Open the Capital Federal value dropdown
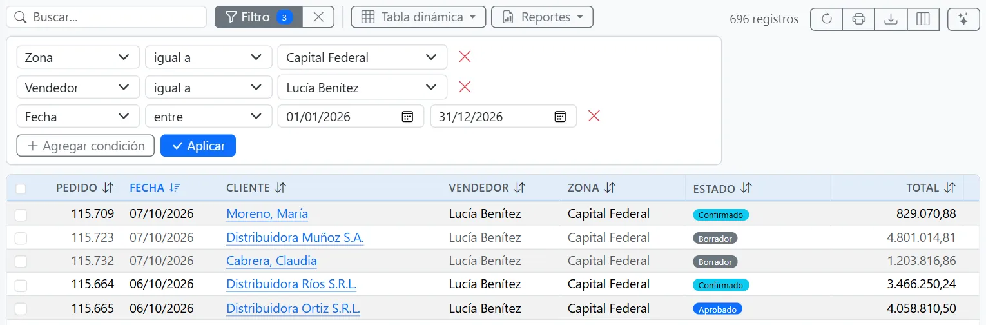986x325 pixels. tap(362, 57)
